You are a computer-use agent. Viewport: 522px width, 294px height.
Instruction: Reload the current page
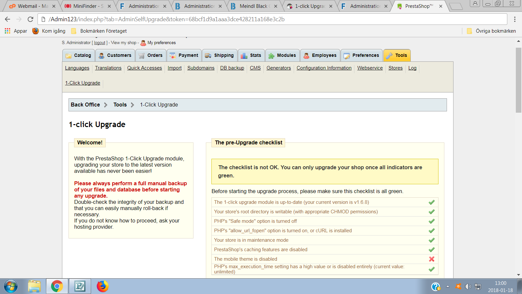tap(30, 19)
